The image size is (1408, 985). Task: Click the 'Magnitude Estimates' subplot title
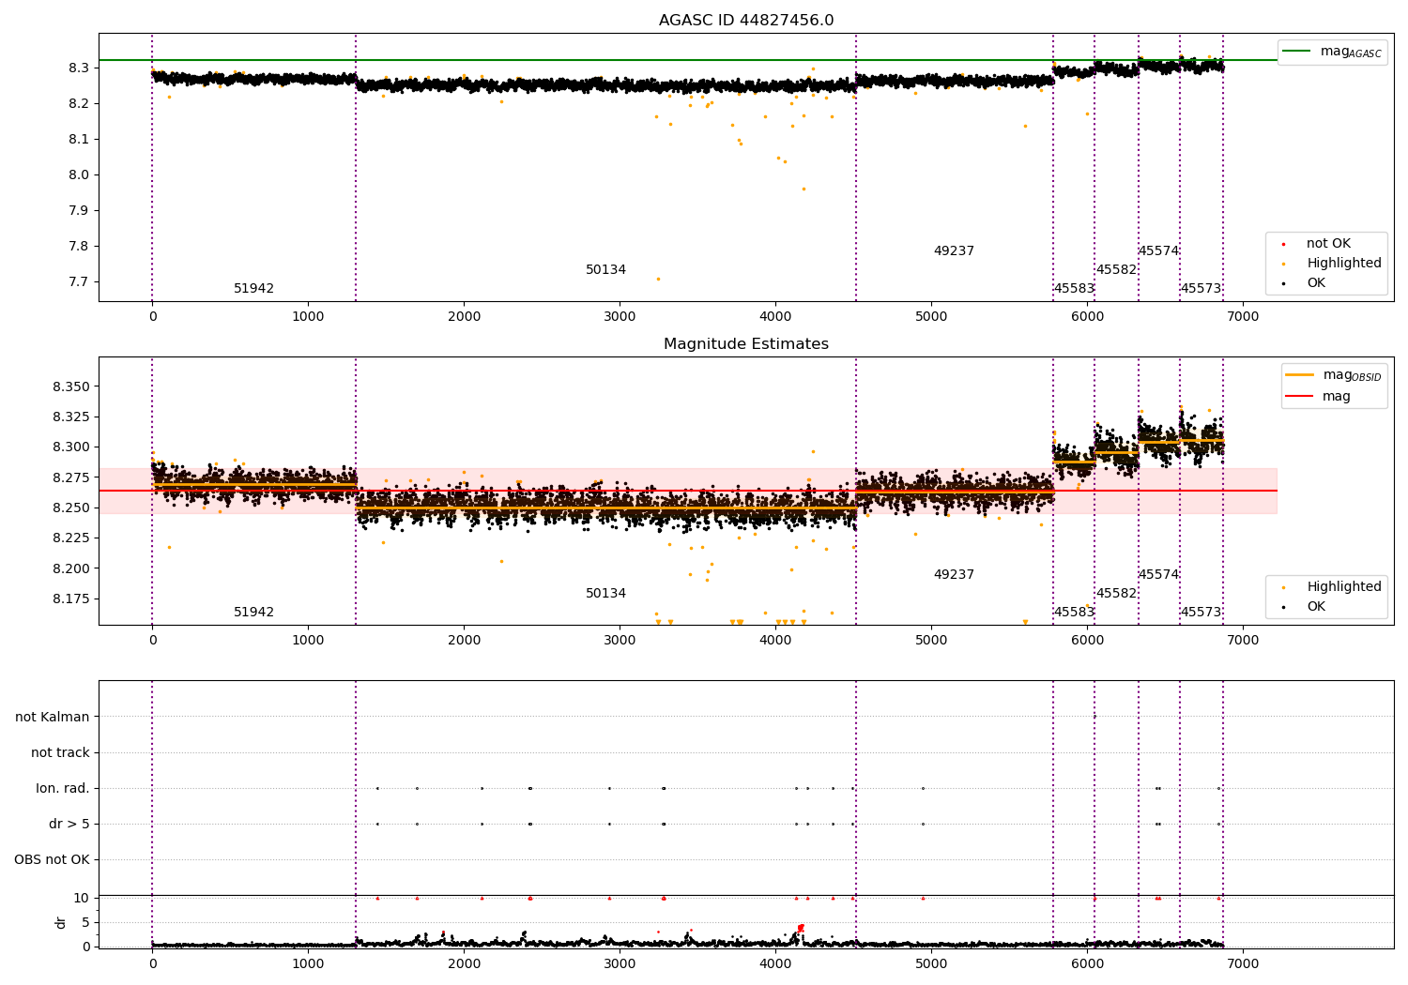[746, 344]
